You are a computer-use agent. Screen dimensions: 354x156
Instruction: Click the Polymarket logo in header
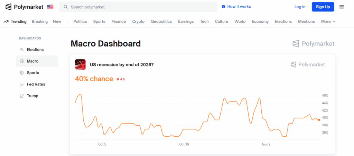coord(24,7)
